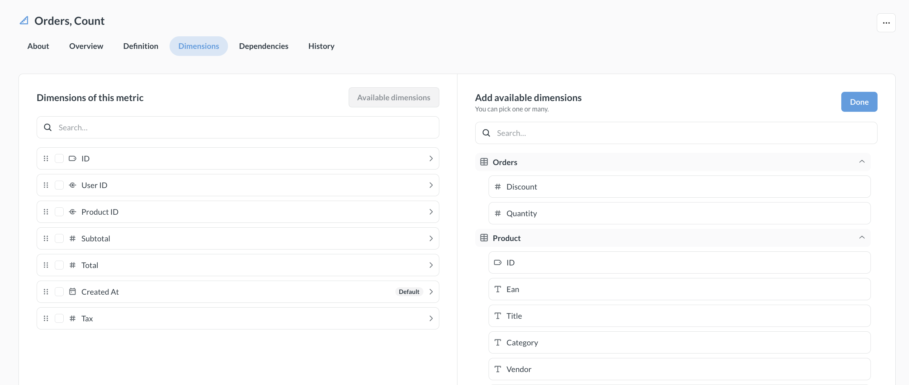This screenshot has width=909, height=385.
Task: Click the Default badge on Created At
Action: [409, 292]
